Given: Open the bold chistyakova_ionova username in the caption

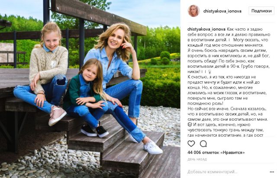Looking at the screenshot, I should click(x=206, y=29).
